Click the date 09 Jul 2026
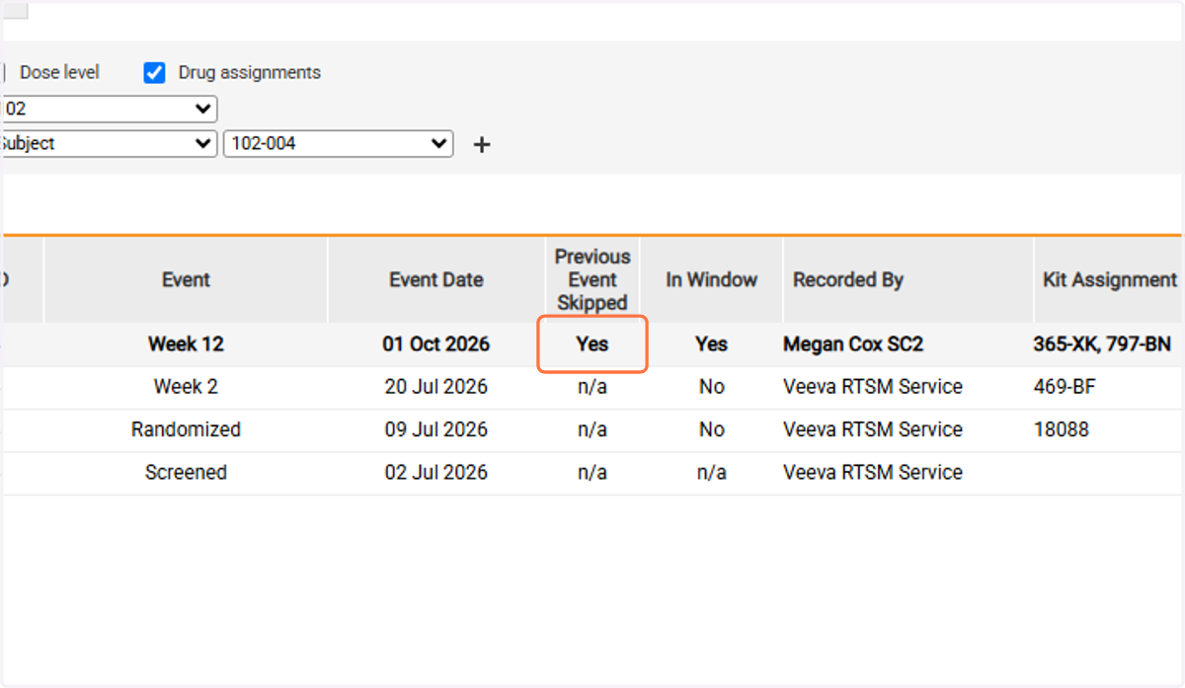Image resolution: width=1185 pixels, height=688 pixels. pyautogui.click(x=435, y=429)
